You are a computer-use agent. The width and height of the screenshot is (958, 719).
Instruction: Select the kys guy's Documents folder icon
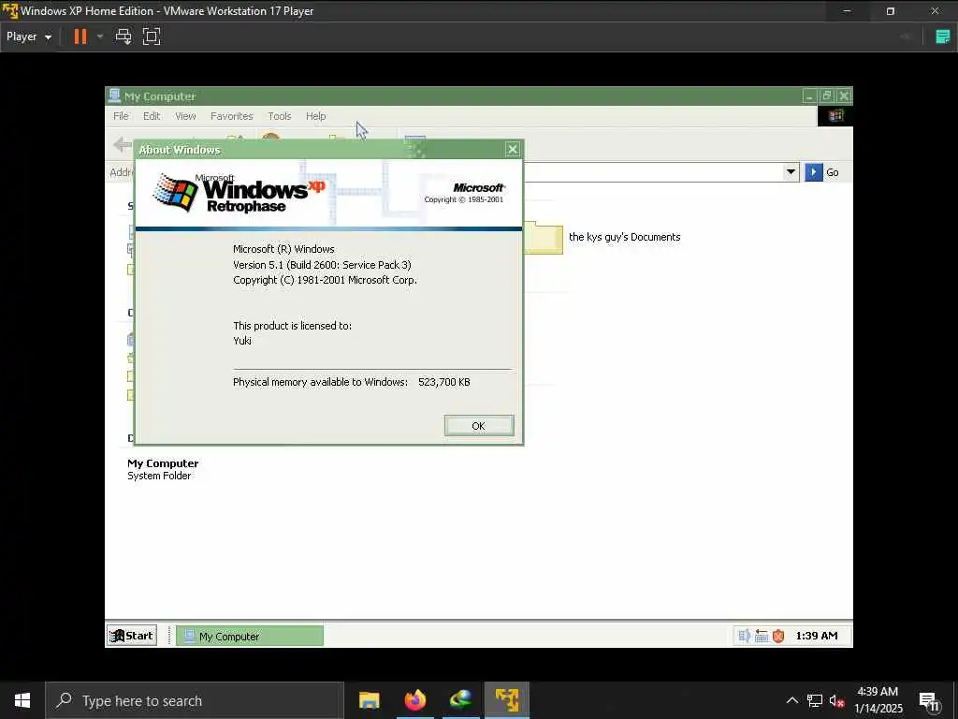point(543,237)
